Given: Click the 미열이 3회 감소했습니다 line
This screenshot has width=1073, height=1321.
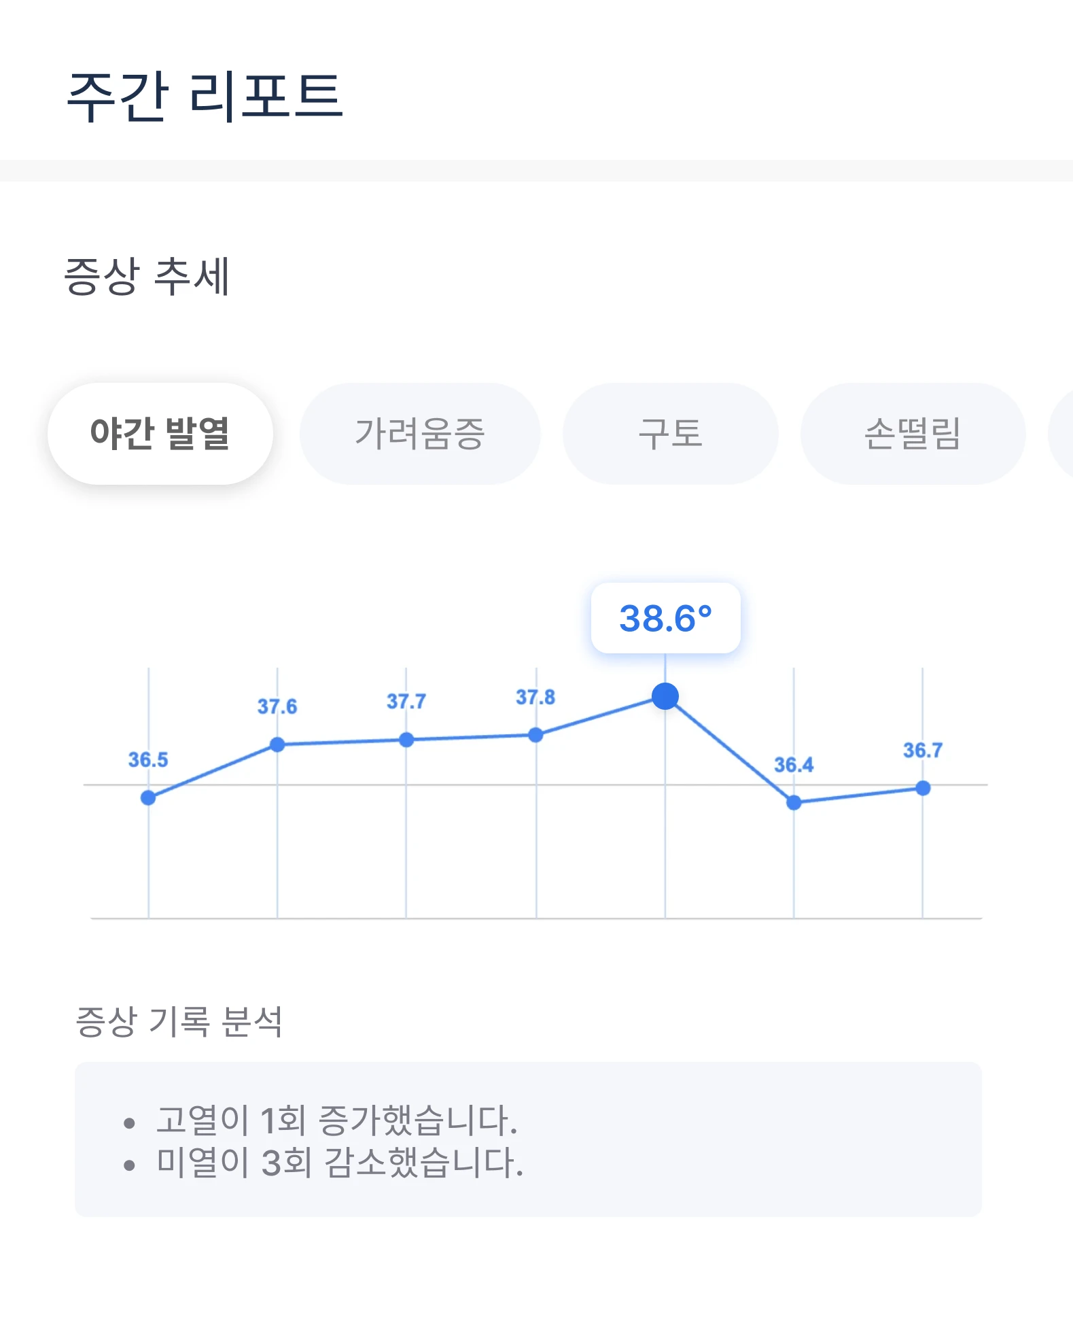Looking at the screenshot, I should tap(340, 1162).
